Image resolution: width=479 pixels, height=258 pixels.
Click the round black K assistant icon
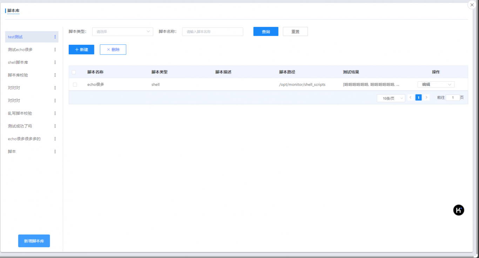click(x=459, y=210)
